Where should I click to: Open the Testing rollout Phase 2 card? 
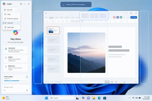click(16, 78)
